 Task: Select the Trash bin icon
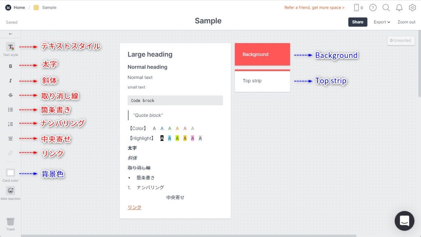(10, 222)
